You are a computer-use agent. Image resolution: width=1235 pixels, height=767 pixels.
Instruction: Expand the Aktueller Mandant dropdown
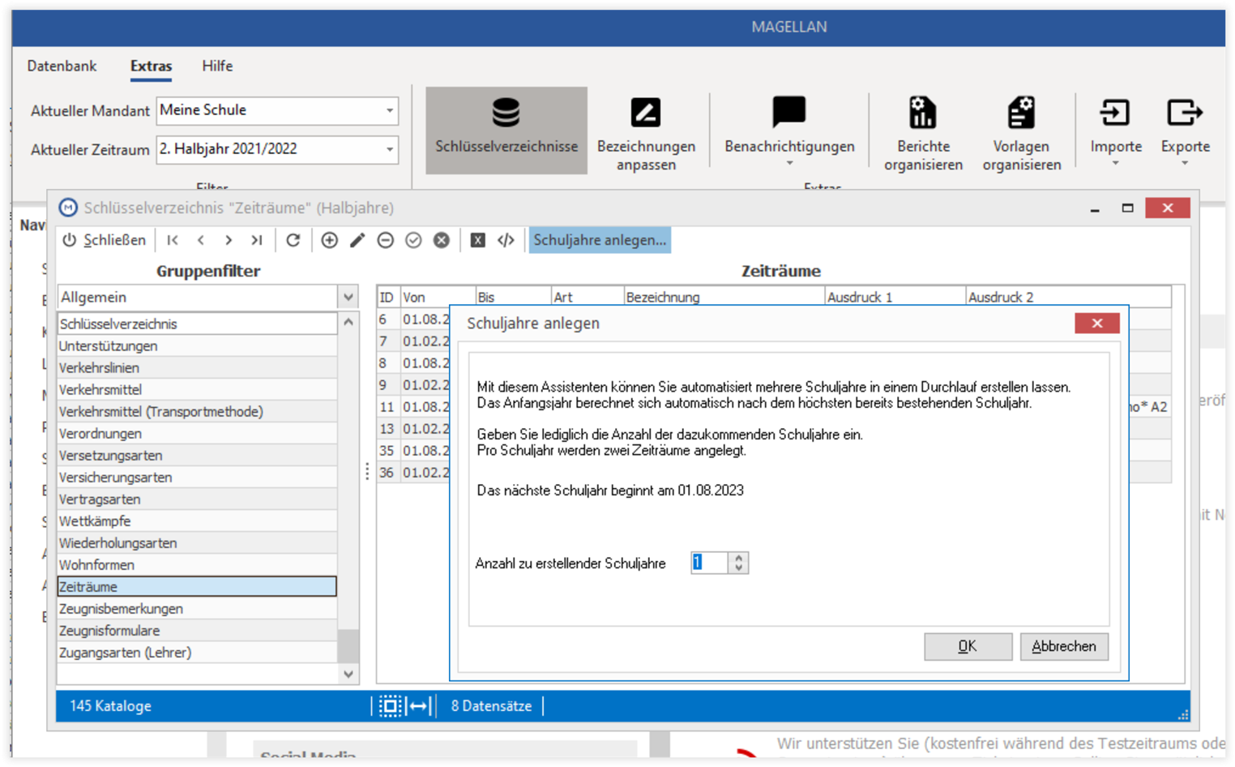click(390, 110)
